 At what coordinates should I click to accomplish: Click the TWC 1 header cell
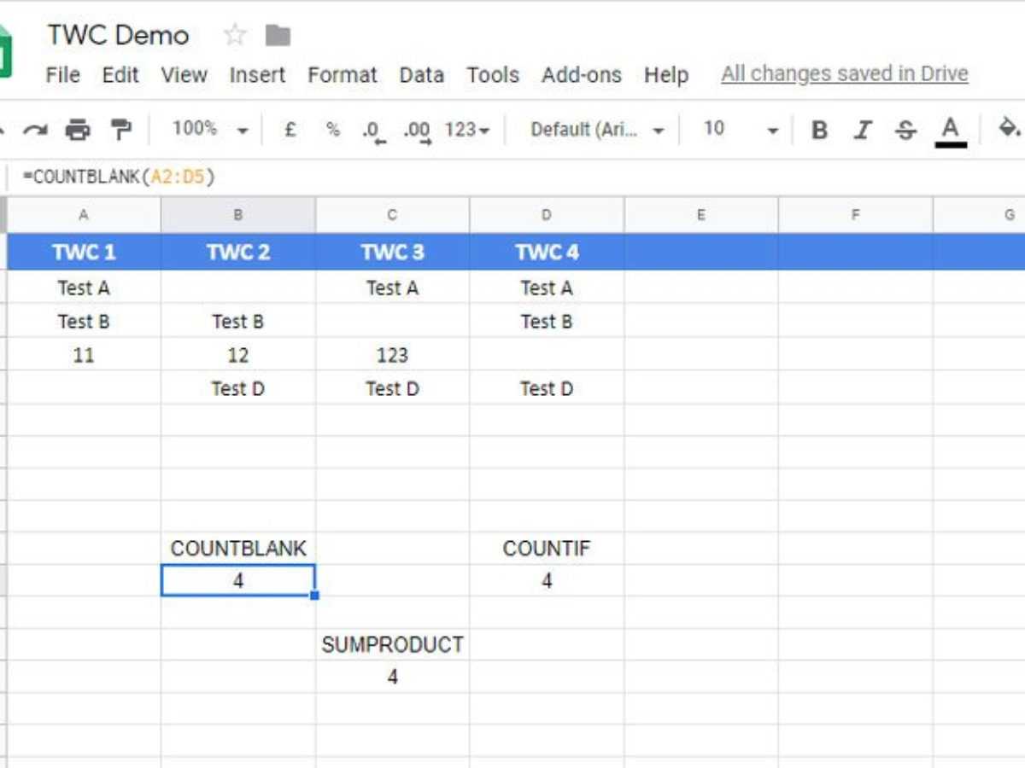[x=84, y=252]
